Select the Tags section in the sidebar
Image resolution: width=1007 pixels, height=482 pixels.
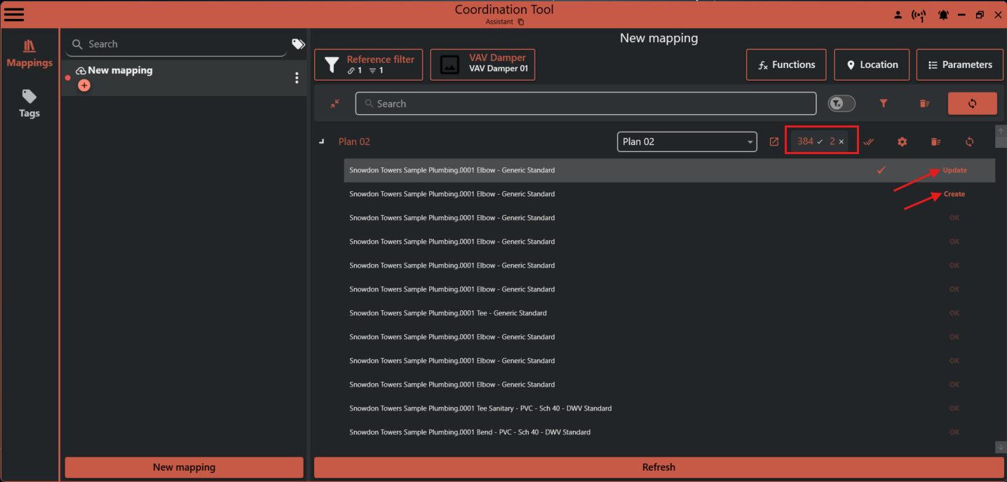point(29,104)
